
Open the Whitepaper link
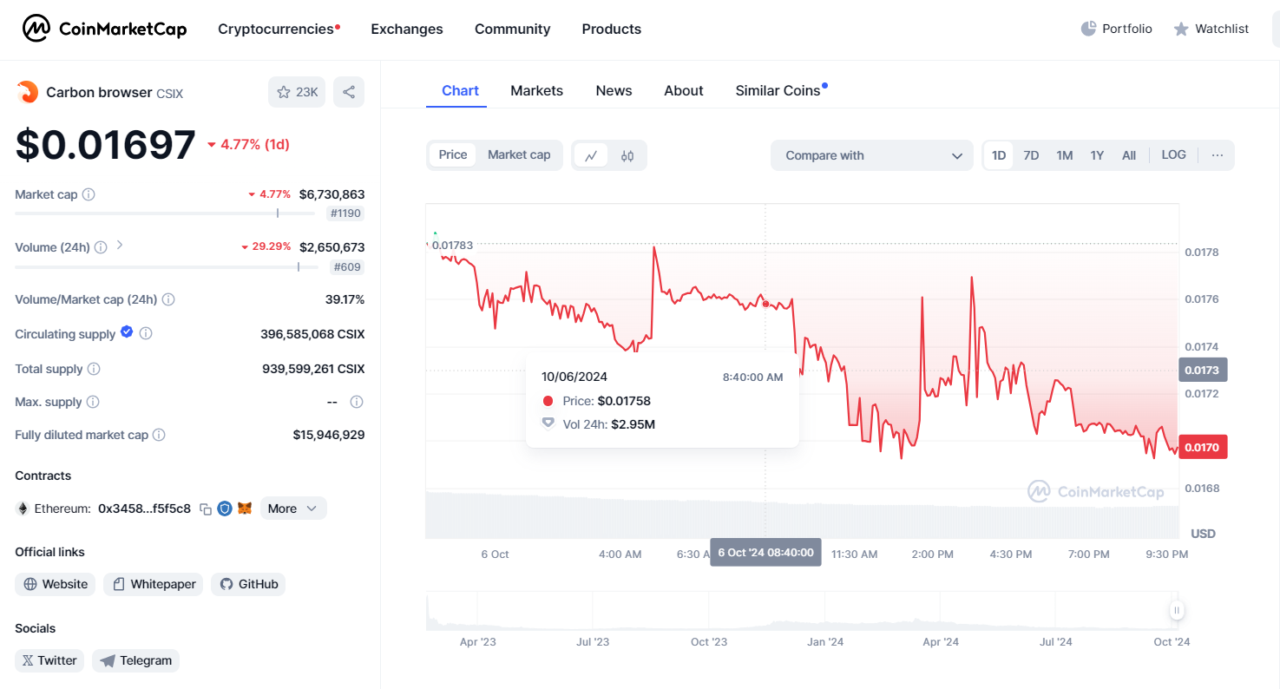coord(153,584)
